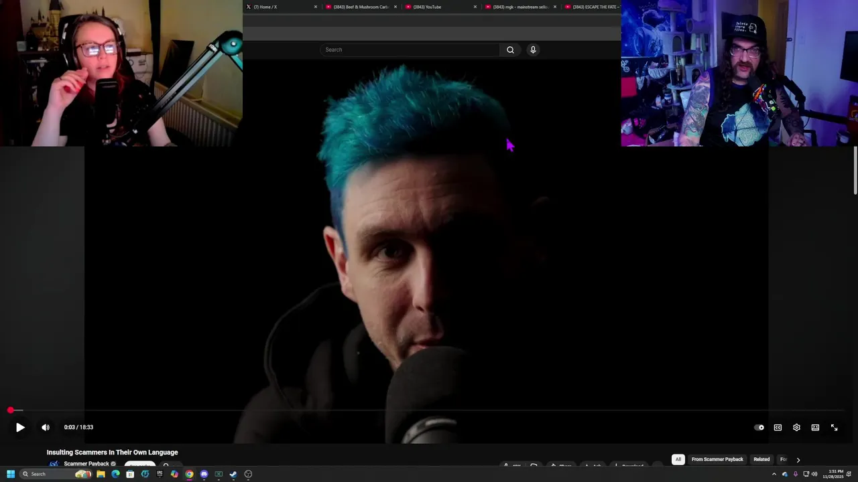The image size is (858, 482).
Task: Close the Beef & Mushroom tab
Action: (395, 7)
